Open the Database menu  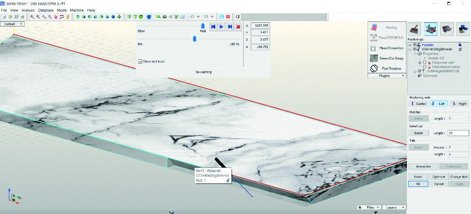46,10
